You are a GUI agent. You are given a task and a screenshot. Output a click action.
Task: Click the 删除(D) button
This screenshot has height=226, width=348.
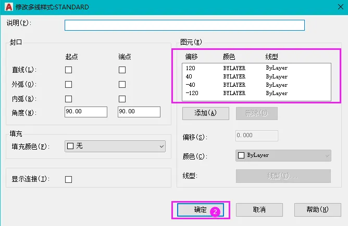[256, 113]
